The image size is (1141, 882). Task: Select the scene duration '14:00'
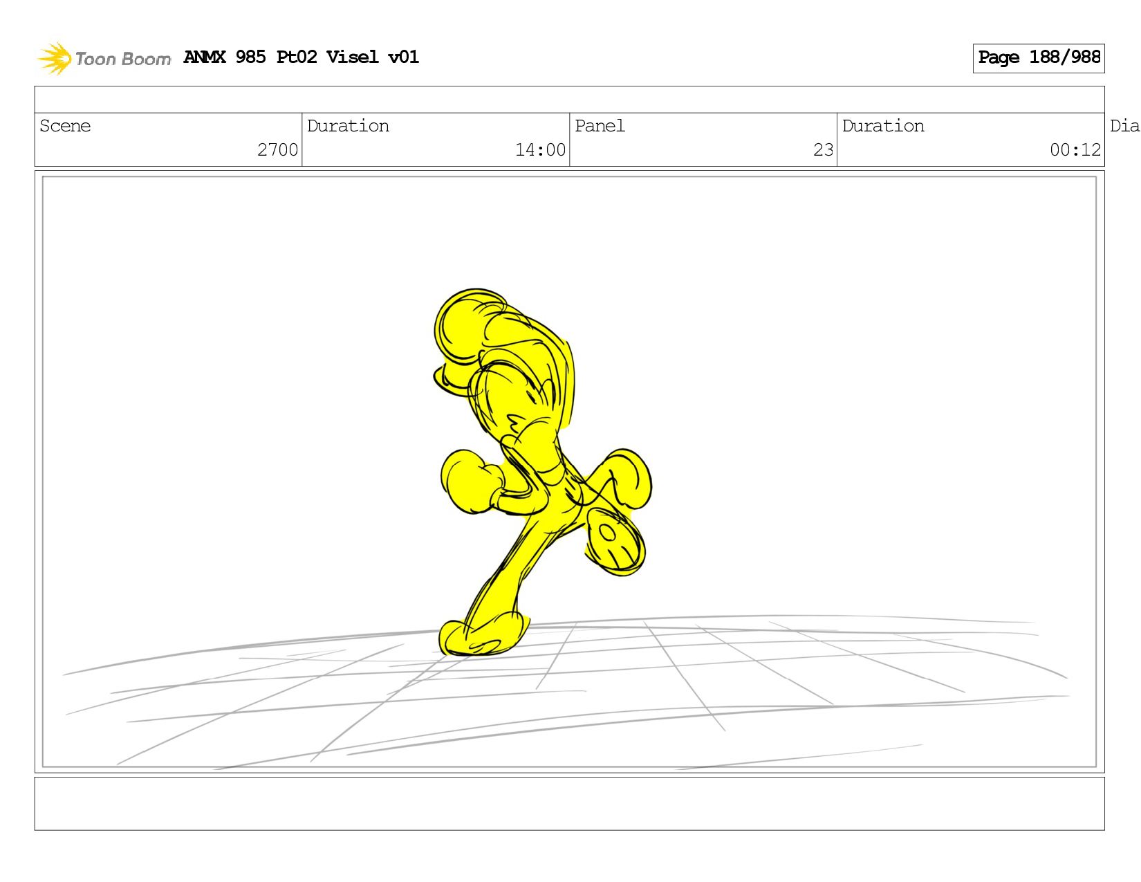[x=540, y=150]
